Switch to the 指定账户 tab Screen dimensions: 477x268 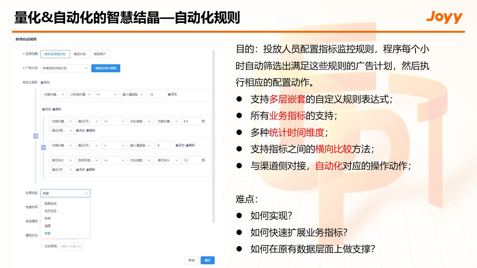pos(100,54)
